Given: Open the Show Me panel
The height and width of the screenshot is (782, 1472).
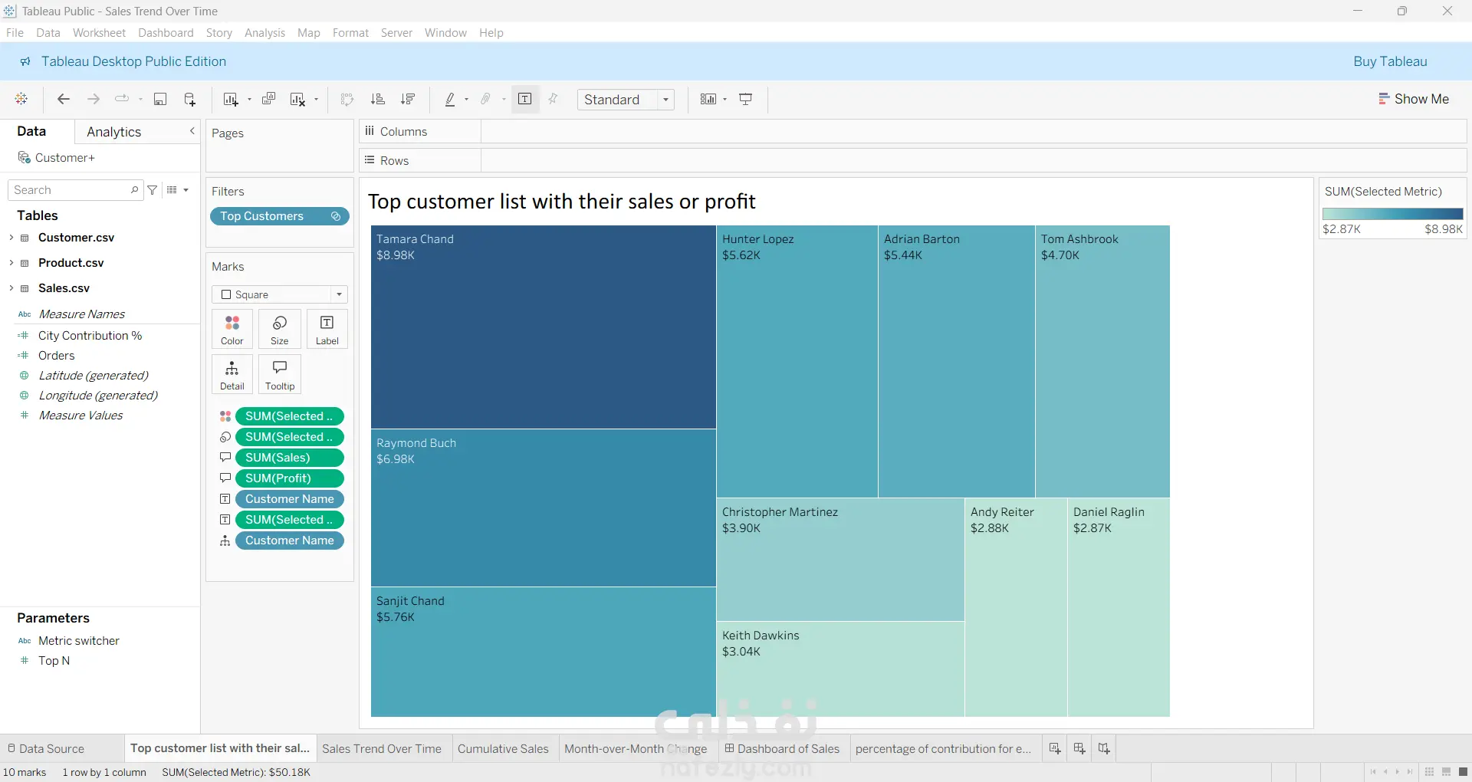Looking at the screenshot, I should tap(1414, 99).
